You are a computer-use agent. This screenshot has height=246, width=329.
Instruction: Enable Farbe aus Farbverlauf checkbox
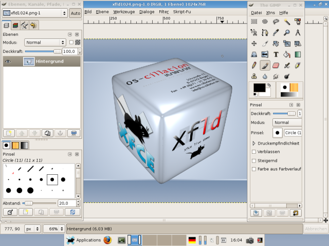coord(254,169)
